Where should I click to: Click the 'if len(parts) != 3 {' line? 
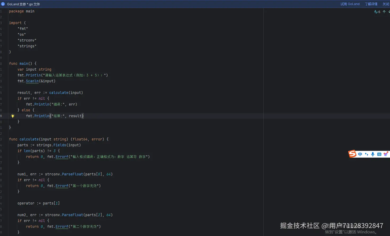pos(39,151)
